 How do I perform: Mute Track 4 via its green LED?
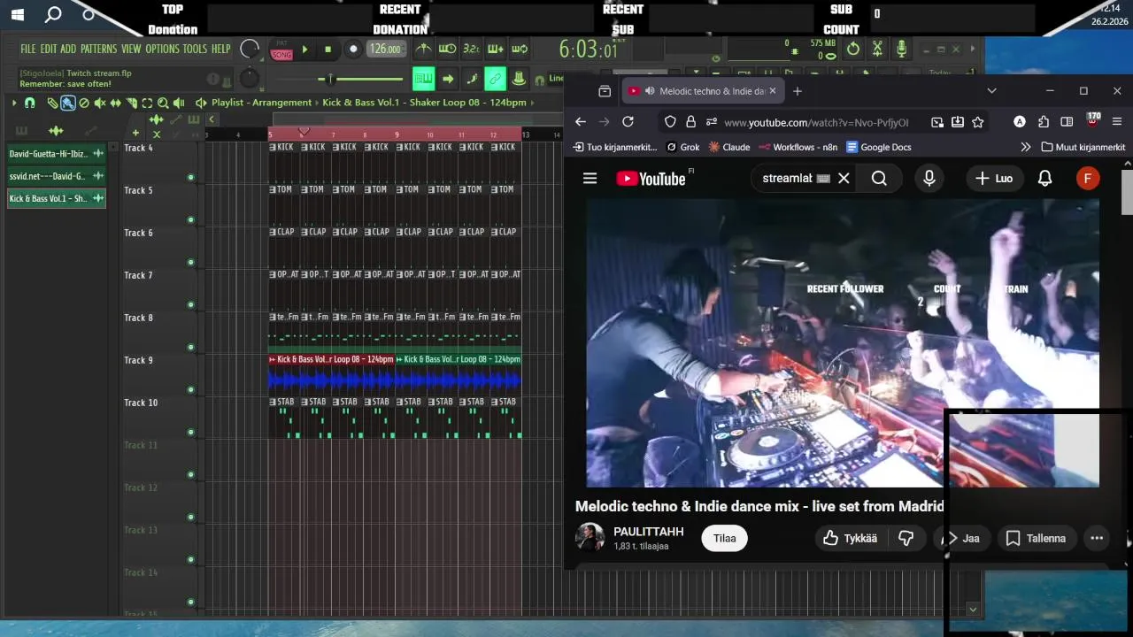tap(190, 178)
